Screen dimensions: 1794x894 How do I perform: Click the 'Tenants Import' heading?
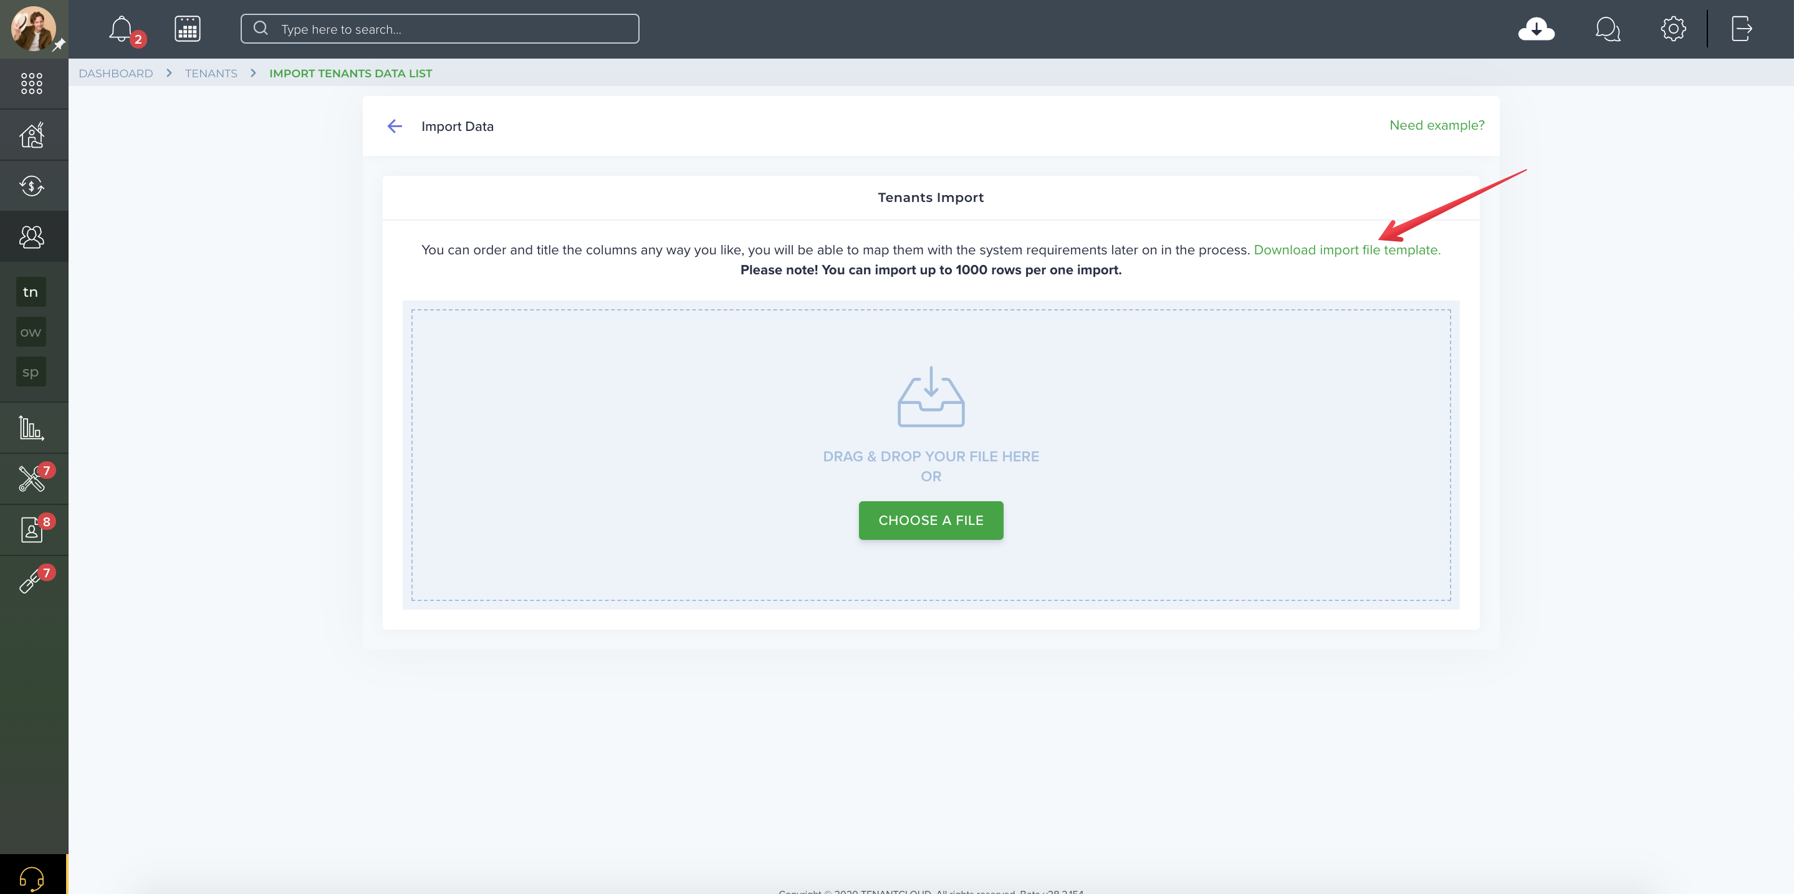tap(931, 198)
